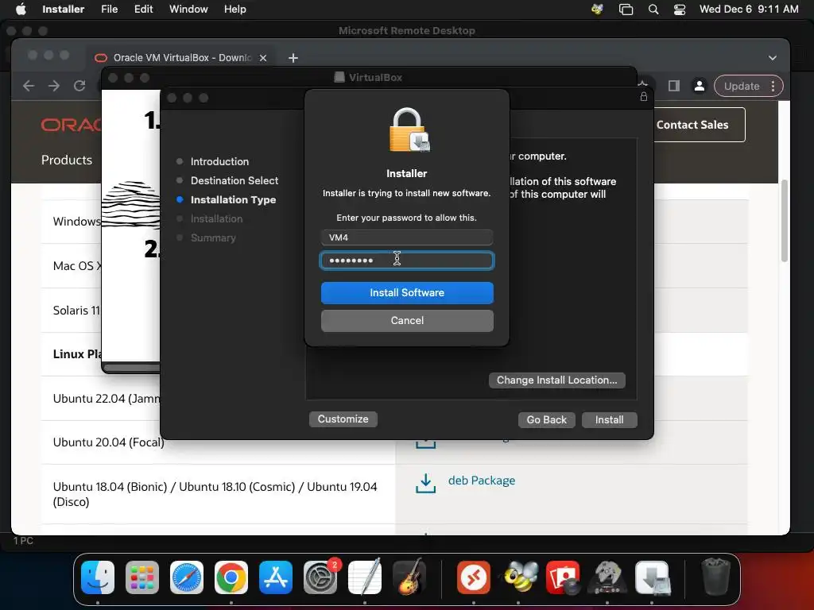Click the bee icon in menu bar
Screen dimensions: 814x610
coord(597,10)
